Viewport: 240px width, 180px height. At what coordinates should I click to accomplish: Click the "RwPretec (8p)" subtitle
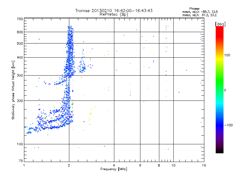(114, 14)
